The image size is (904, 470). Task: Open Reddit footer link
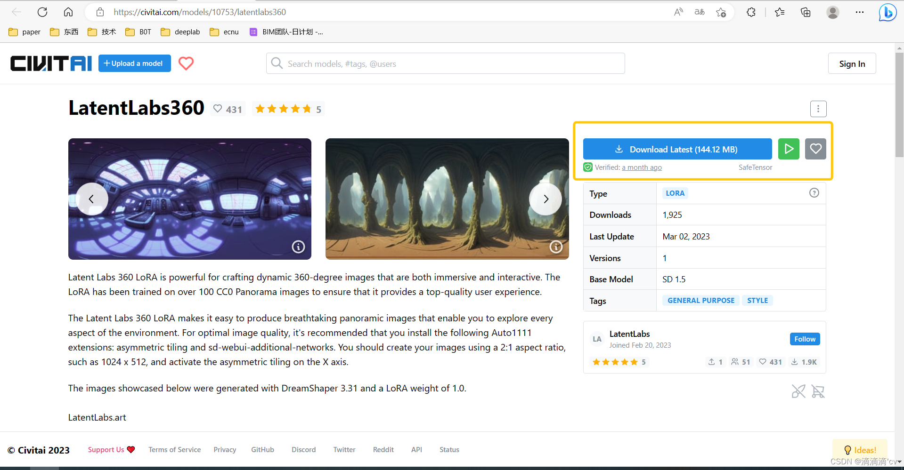(383, 450)
